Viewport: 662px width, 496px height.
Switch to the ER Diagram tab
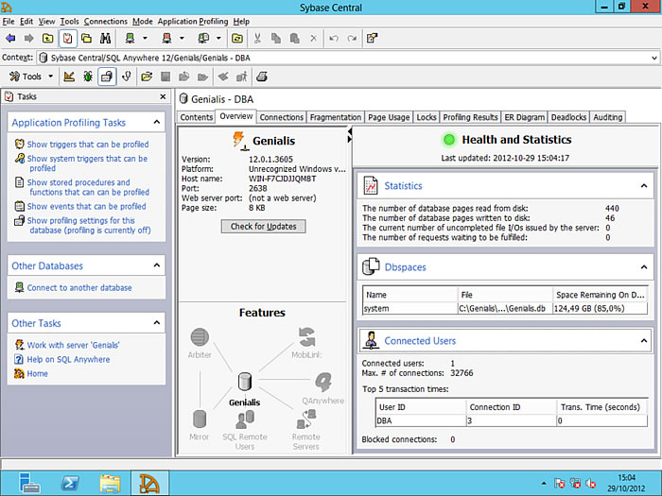click(524, 117)
